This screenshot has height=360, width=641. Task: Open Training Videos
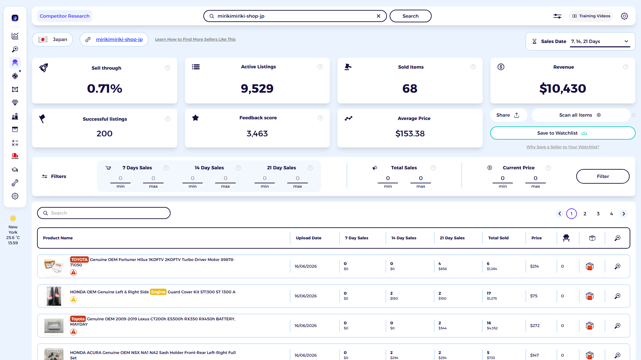click(591, 16)
